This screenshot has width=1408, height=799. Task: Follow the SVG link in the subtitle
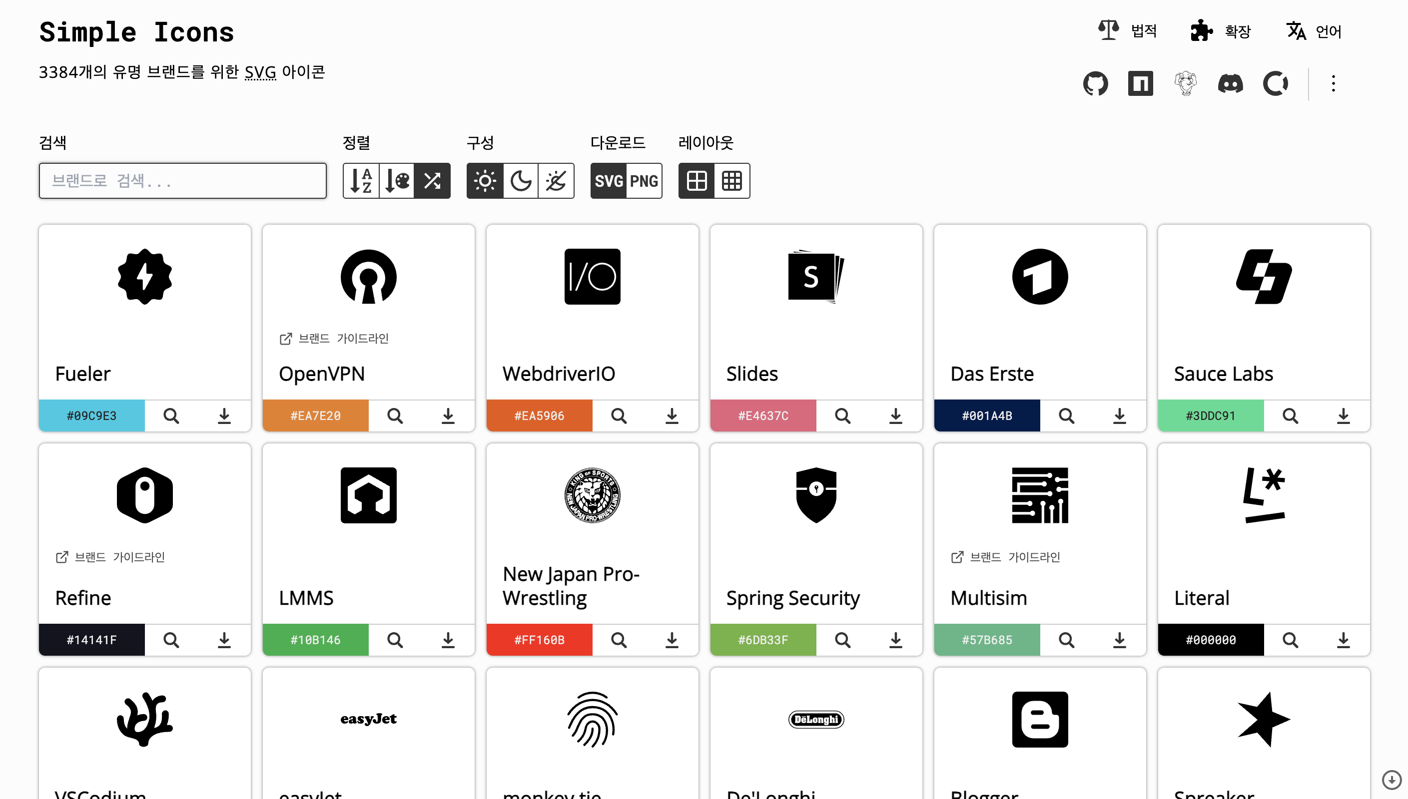click(x=260, y=72)
